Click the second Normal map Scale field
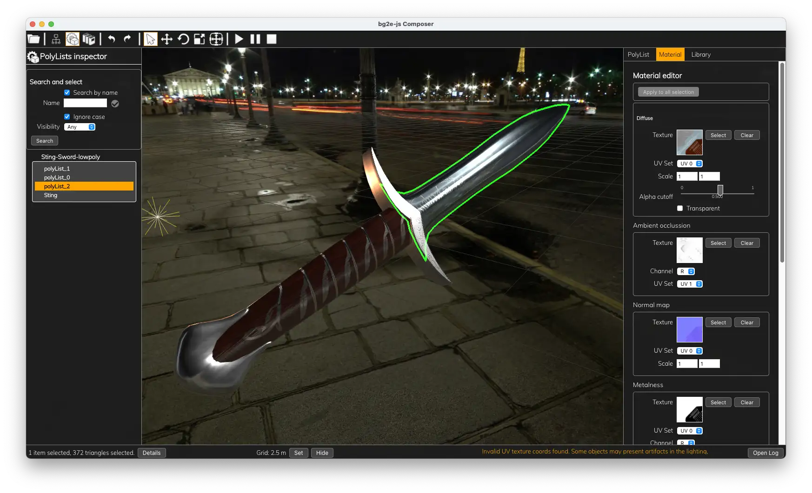The height and width of the screenshot is (493, 812). pos(710,364)
